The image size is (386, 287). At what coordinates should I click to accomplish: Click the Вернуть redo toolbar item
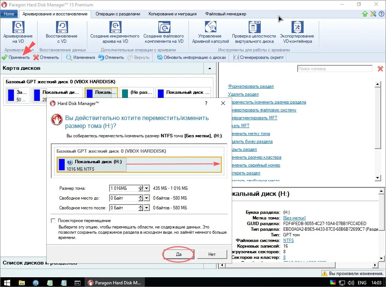pos(138,57)
